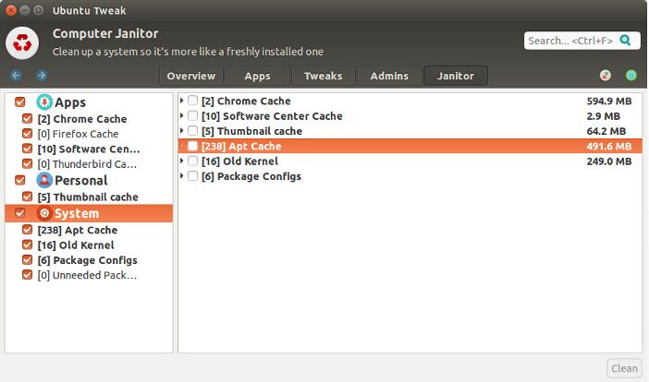Screen dimensions: 649x382
Task: Expand the Old Kernel result row
Action: pyautogui.click(x=182, y=161)
